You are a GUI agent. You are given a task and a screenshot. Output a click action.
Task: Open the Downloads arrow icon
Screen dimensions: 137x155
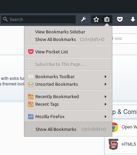[133, 19]
